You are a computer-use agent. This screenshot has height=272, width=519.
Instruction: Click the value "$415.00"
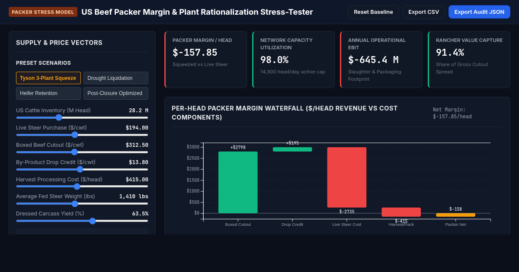click(137, 180)
